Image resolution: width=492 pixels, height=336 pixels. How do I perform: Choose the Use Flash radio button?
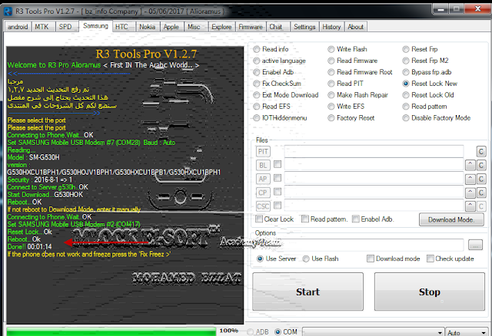pos(306,259)
